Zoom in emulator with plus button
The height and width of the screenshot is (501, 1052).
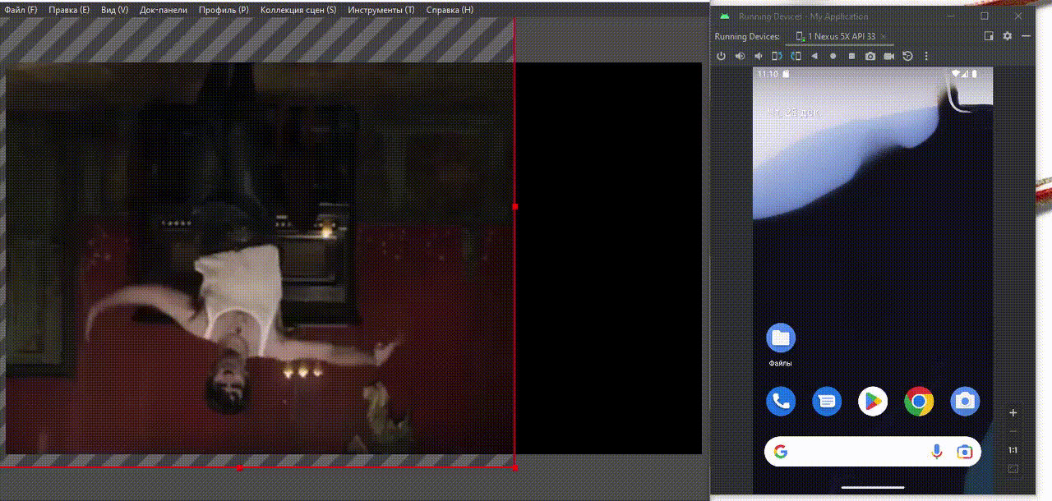pos(1013,412)
